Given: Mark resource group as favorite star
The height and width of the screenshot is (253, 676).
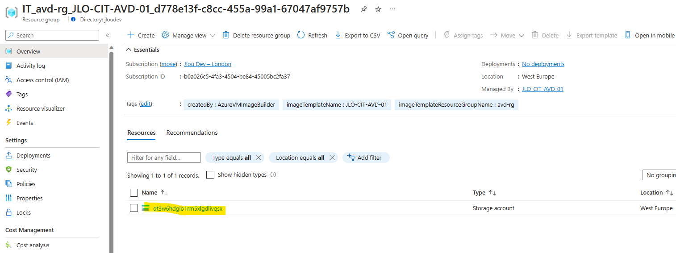Looking at the screenshot, I should (378, 9).
